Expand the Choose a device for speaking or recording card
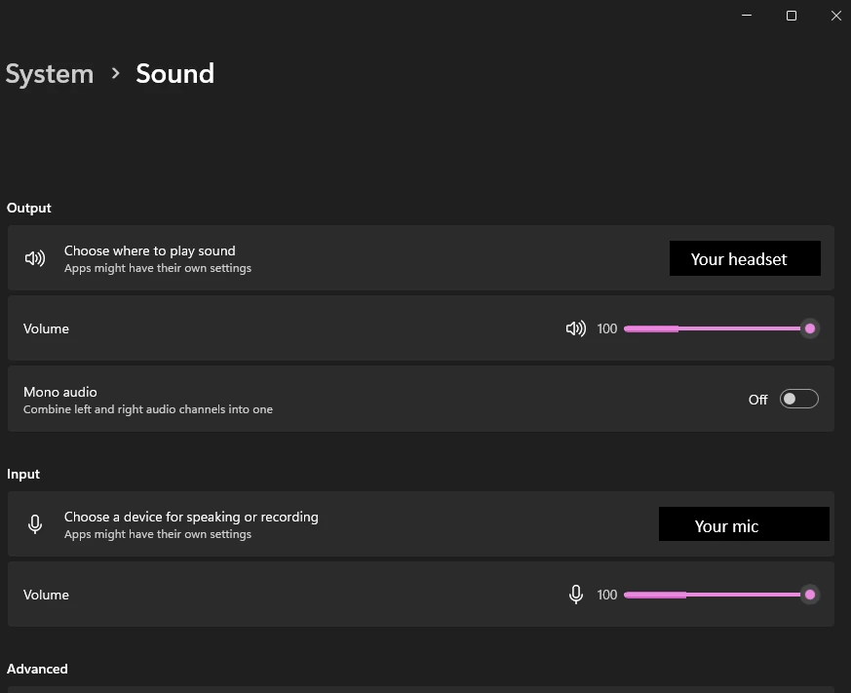Screen dimensions: 851x693 tap(420, 523)
